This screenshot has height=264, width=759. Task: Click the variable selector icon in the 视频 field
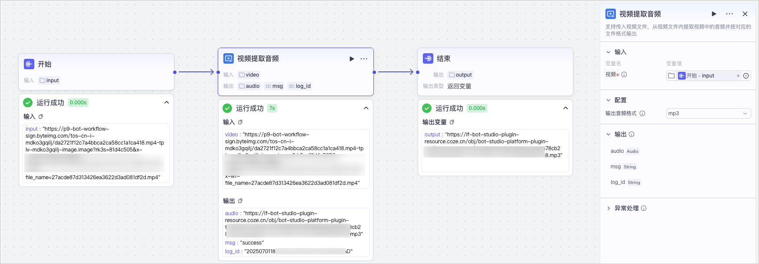[746, 76]
